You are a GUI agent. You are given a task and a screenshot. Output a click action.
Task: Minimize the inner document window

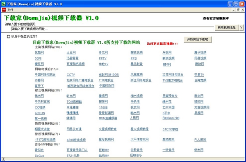234,10
